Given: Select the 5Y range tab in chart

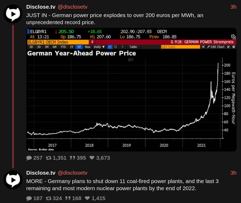Looking at the screenshot, I should pos(79,47).
